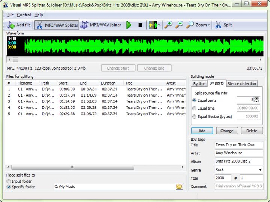Viewport: 270px width, 202px height.
Task: Click the Artist column header
Action: tap(175, 83)
